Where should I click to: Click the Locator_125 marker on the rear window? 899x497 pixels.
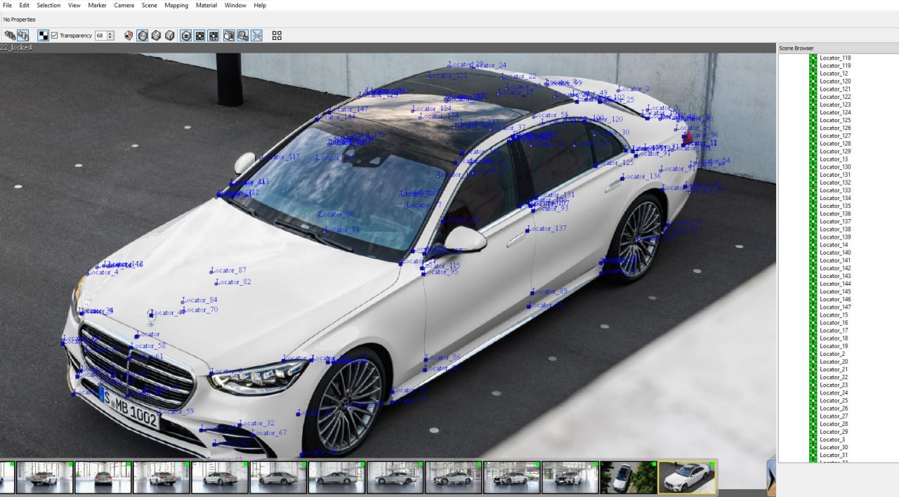[x=615, y=163]
